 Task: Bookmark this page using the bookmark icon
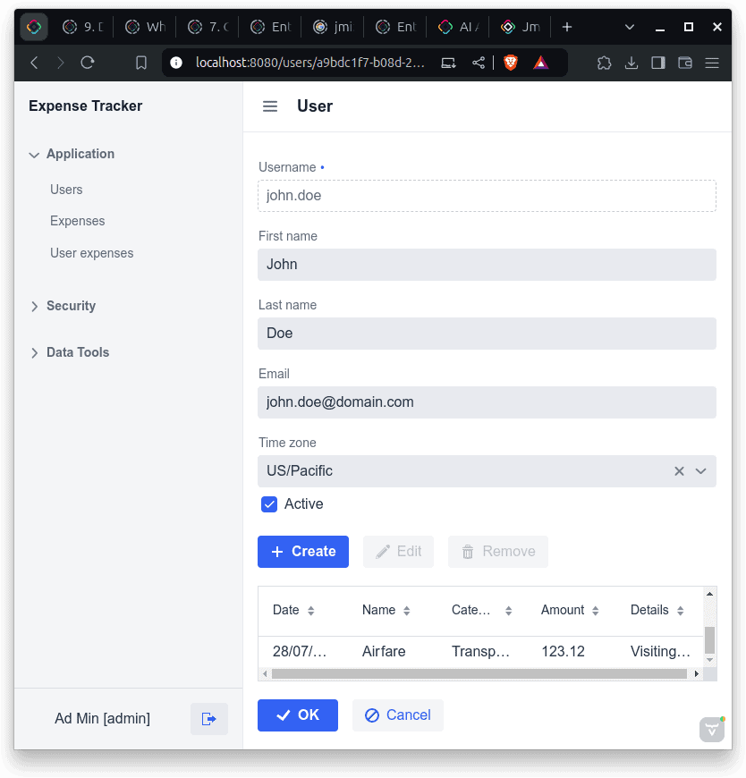(x=141, y=63)
